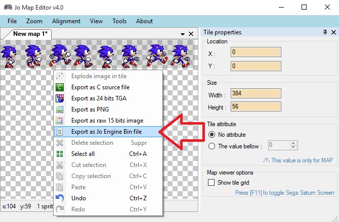Click the Explode image in tile icon
Viewport: 339px width, 222px height.
click(60, 76)
